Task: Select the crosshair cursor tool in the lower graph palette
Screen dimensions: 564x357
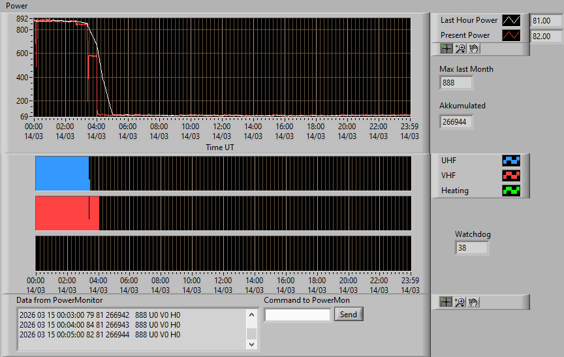Action: [x=446, y=302]
